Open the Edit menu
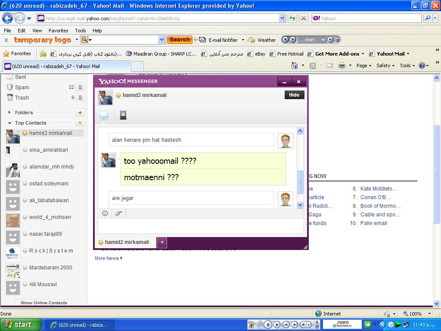Image resolution: width=441 pixels, height=331 pixels. point(22,31)
